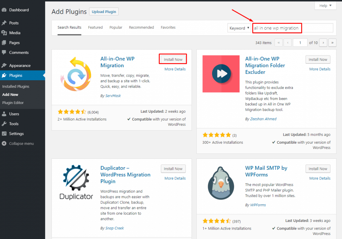Open the Zeeshan Ahmed author link

[263, 119]
